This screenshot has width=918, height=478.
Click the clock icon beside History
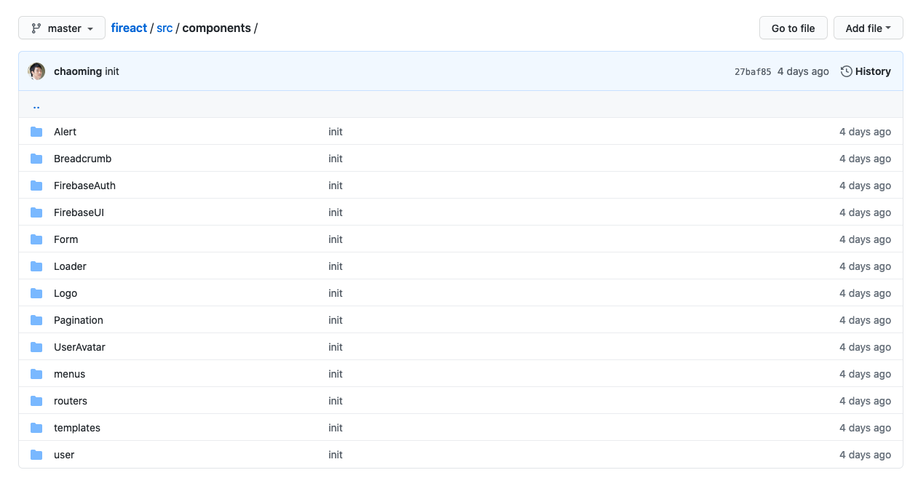[x=847, y=71]
